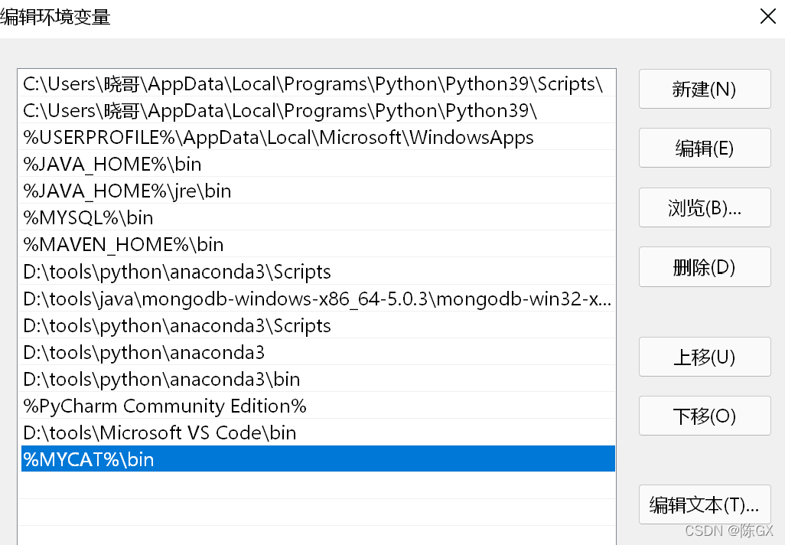Select the %JAVA_HOME%\bin entry
This screenshot has width=785, height=545.
point(318,164)
